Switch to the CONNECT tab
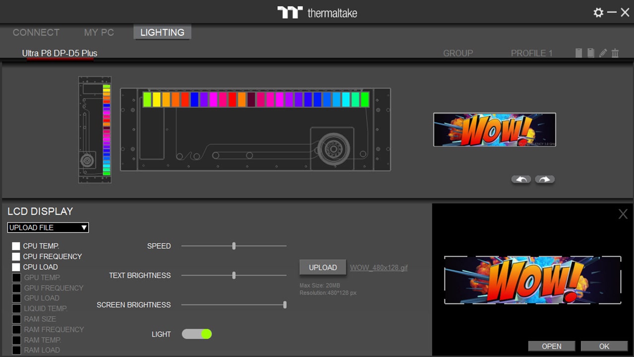Image resolution: width=634 pixels, height=357 pixels. coord(36,32)
